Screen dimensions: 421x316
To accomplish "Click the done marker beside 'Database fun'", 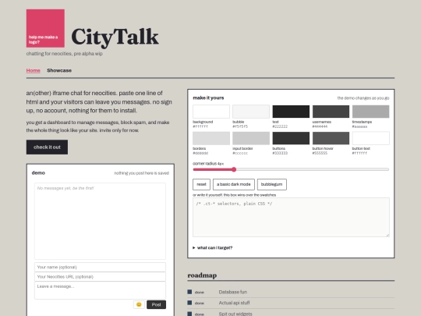I will point(189,292).
